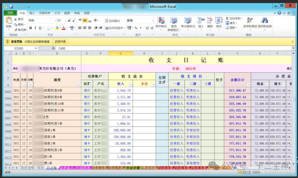Toggle underline formatting

[40, 28]
